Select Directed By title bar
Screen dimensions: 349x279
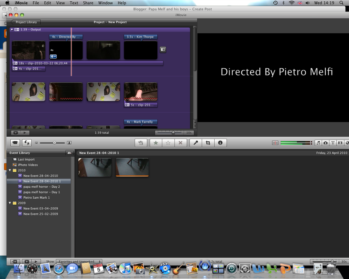coord(66,37)
